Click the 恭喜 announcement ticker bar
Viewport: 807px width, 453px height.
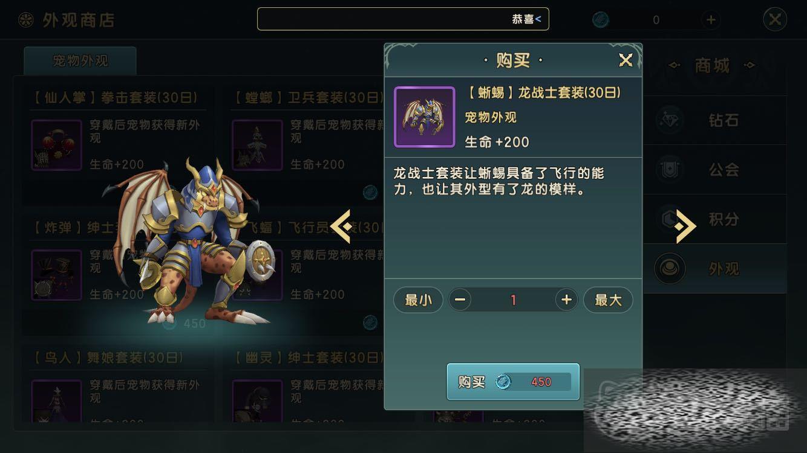pos(403,19)
